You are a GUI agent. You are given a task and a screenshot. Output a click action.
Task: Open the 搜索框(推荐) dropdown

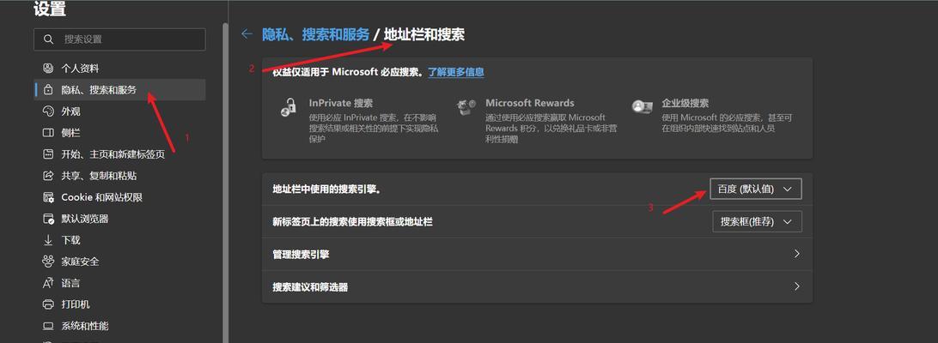tap(757, 222)
